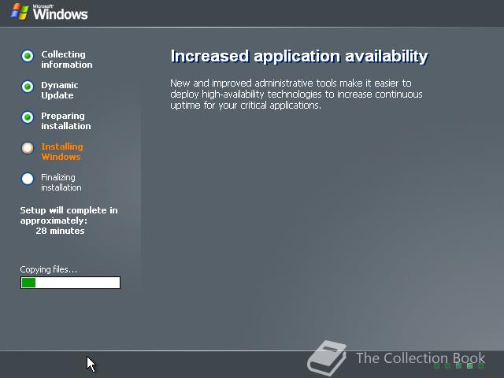This screenshot has width=504, height=378.
Task: Click the green slide indicator squares
Action: (x=458, y=365)
